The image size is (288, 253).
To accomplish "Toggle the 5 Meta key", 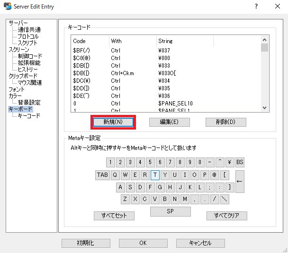I will [150, 162].
